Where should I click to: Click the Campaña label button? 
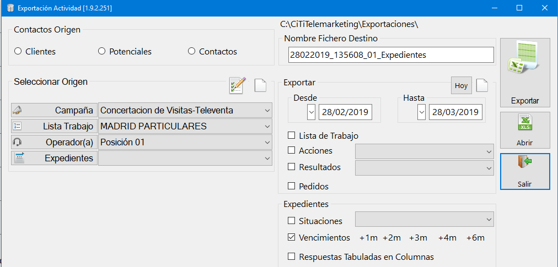coord(54,110)
